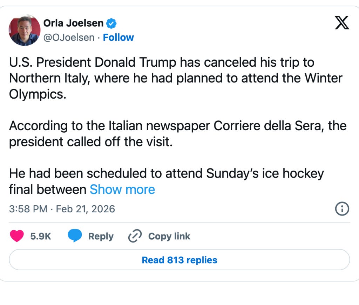
Task: Click the Orla Joelsen display name
Action: 73,23
